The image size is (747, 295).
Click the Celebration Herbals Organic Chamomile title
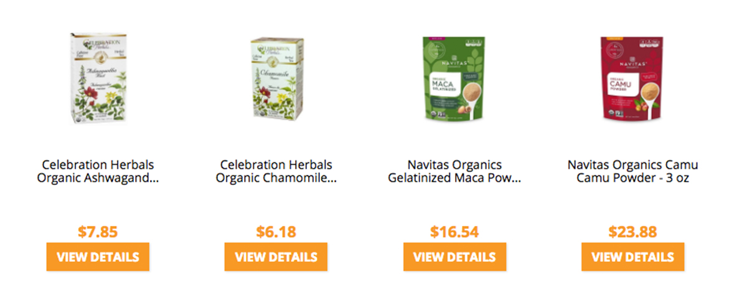(x=276, y=172)
